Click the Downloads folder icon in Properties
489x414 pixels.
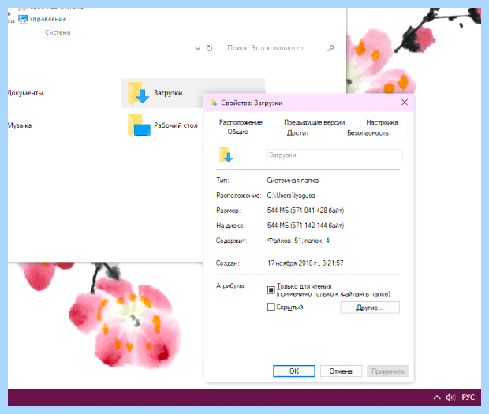pyautogui.click(x=226, y=155)
